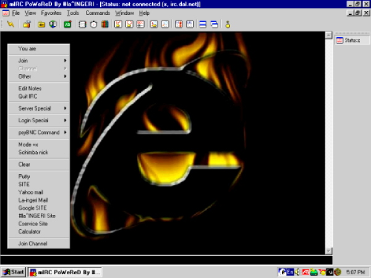Screen dimensions: 371x278
Task: Click the mIRC PoWeReD taskbar button
Action: click(65, 272)
